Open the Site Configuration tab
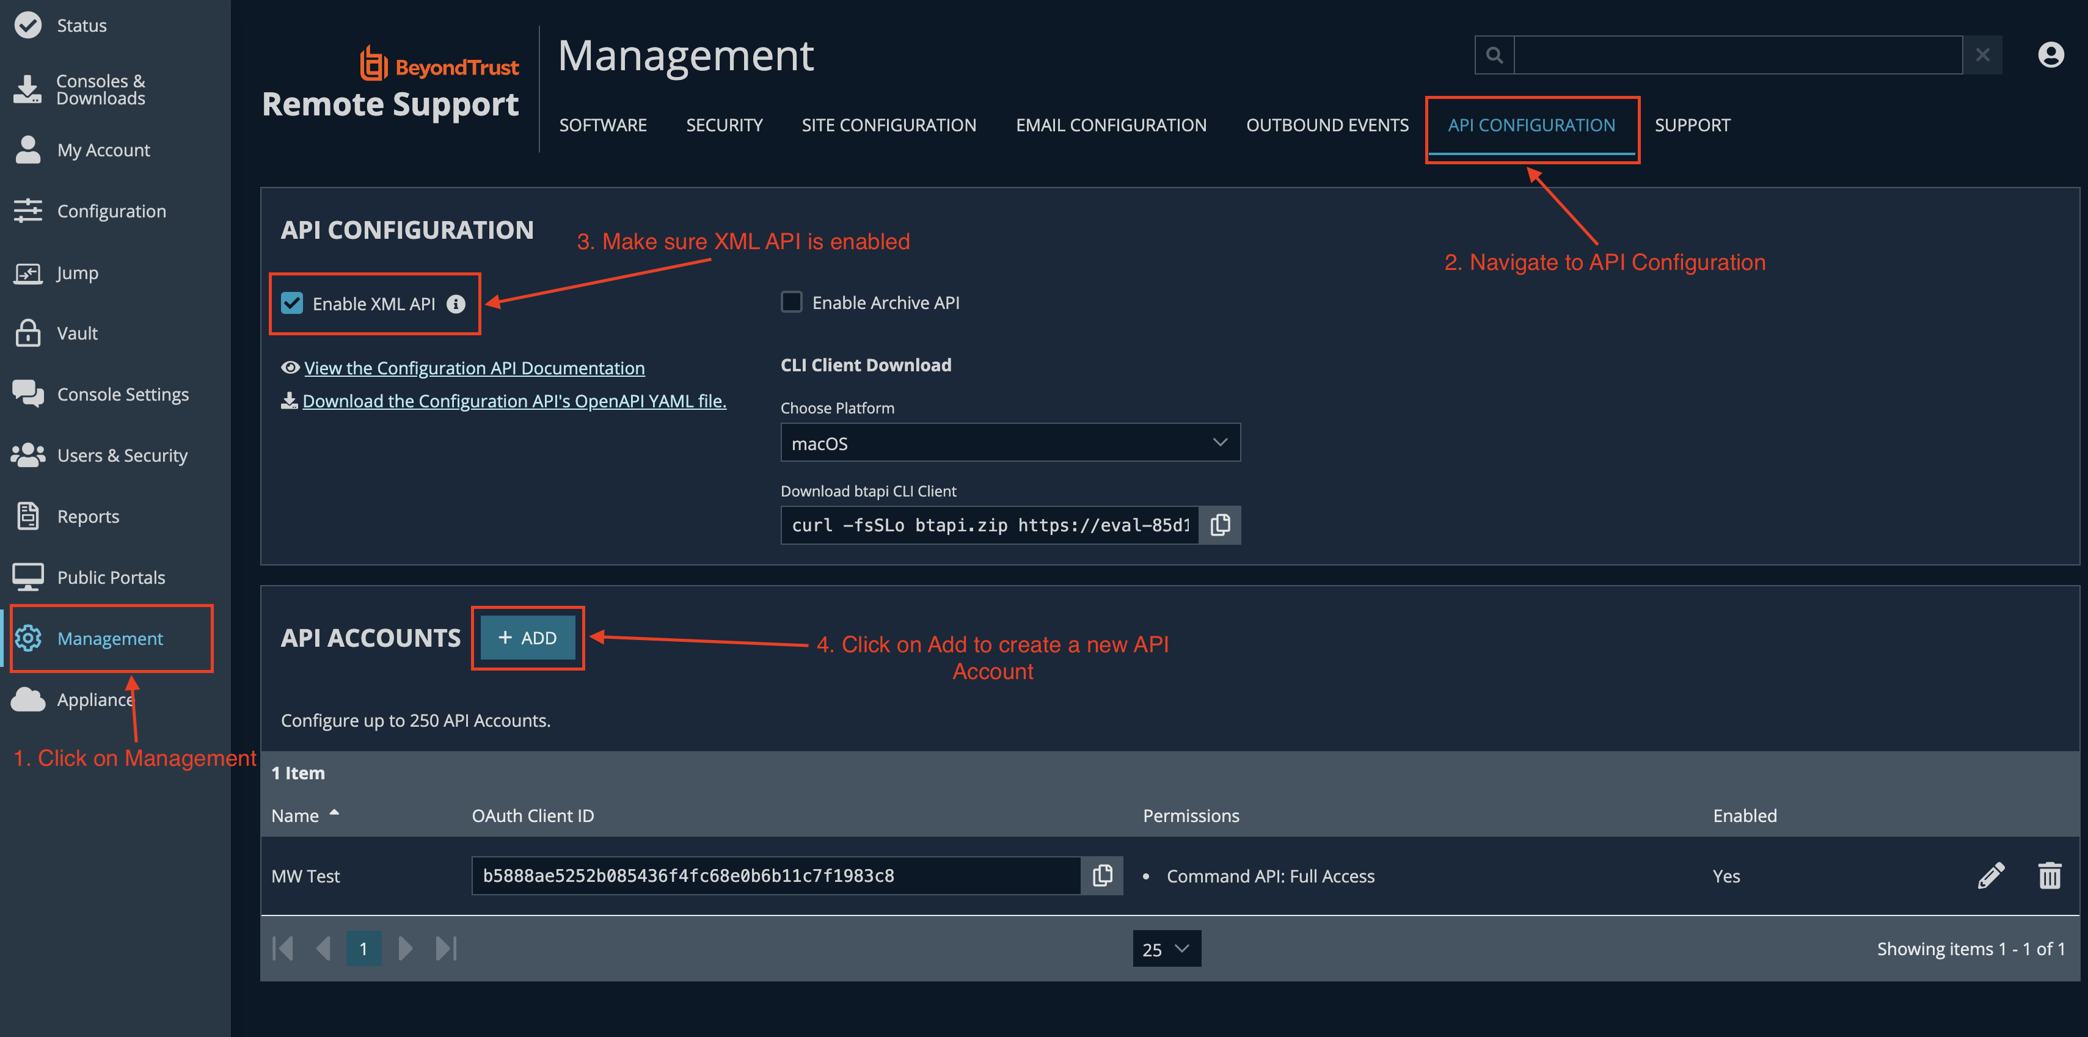 888,125
